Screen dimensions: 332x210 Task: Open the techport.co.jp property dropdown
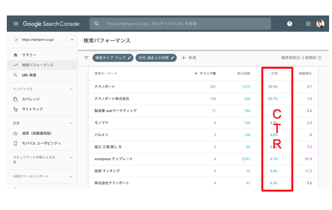[72, 40]
